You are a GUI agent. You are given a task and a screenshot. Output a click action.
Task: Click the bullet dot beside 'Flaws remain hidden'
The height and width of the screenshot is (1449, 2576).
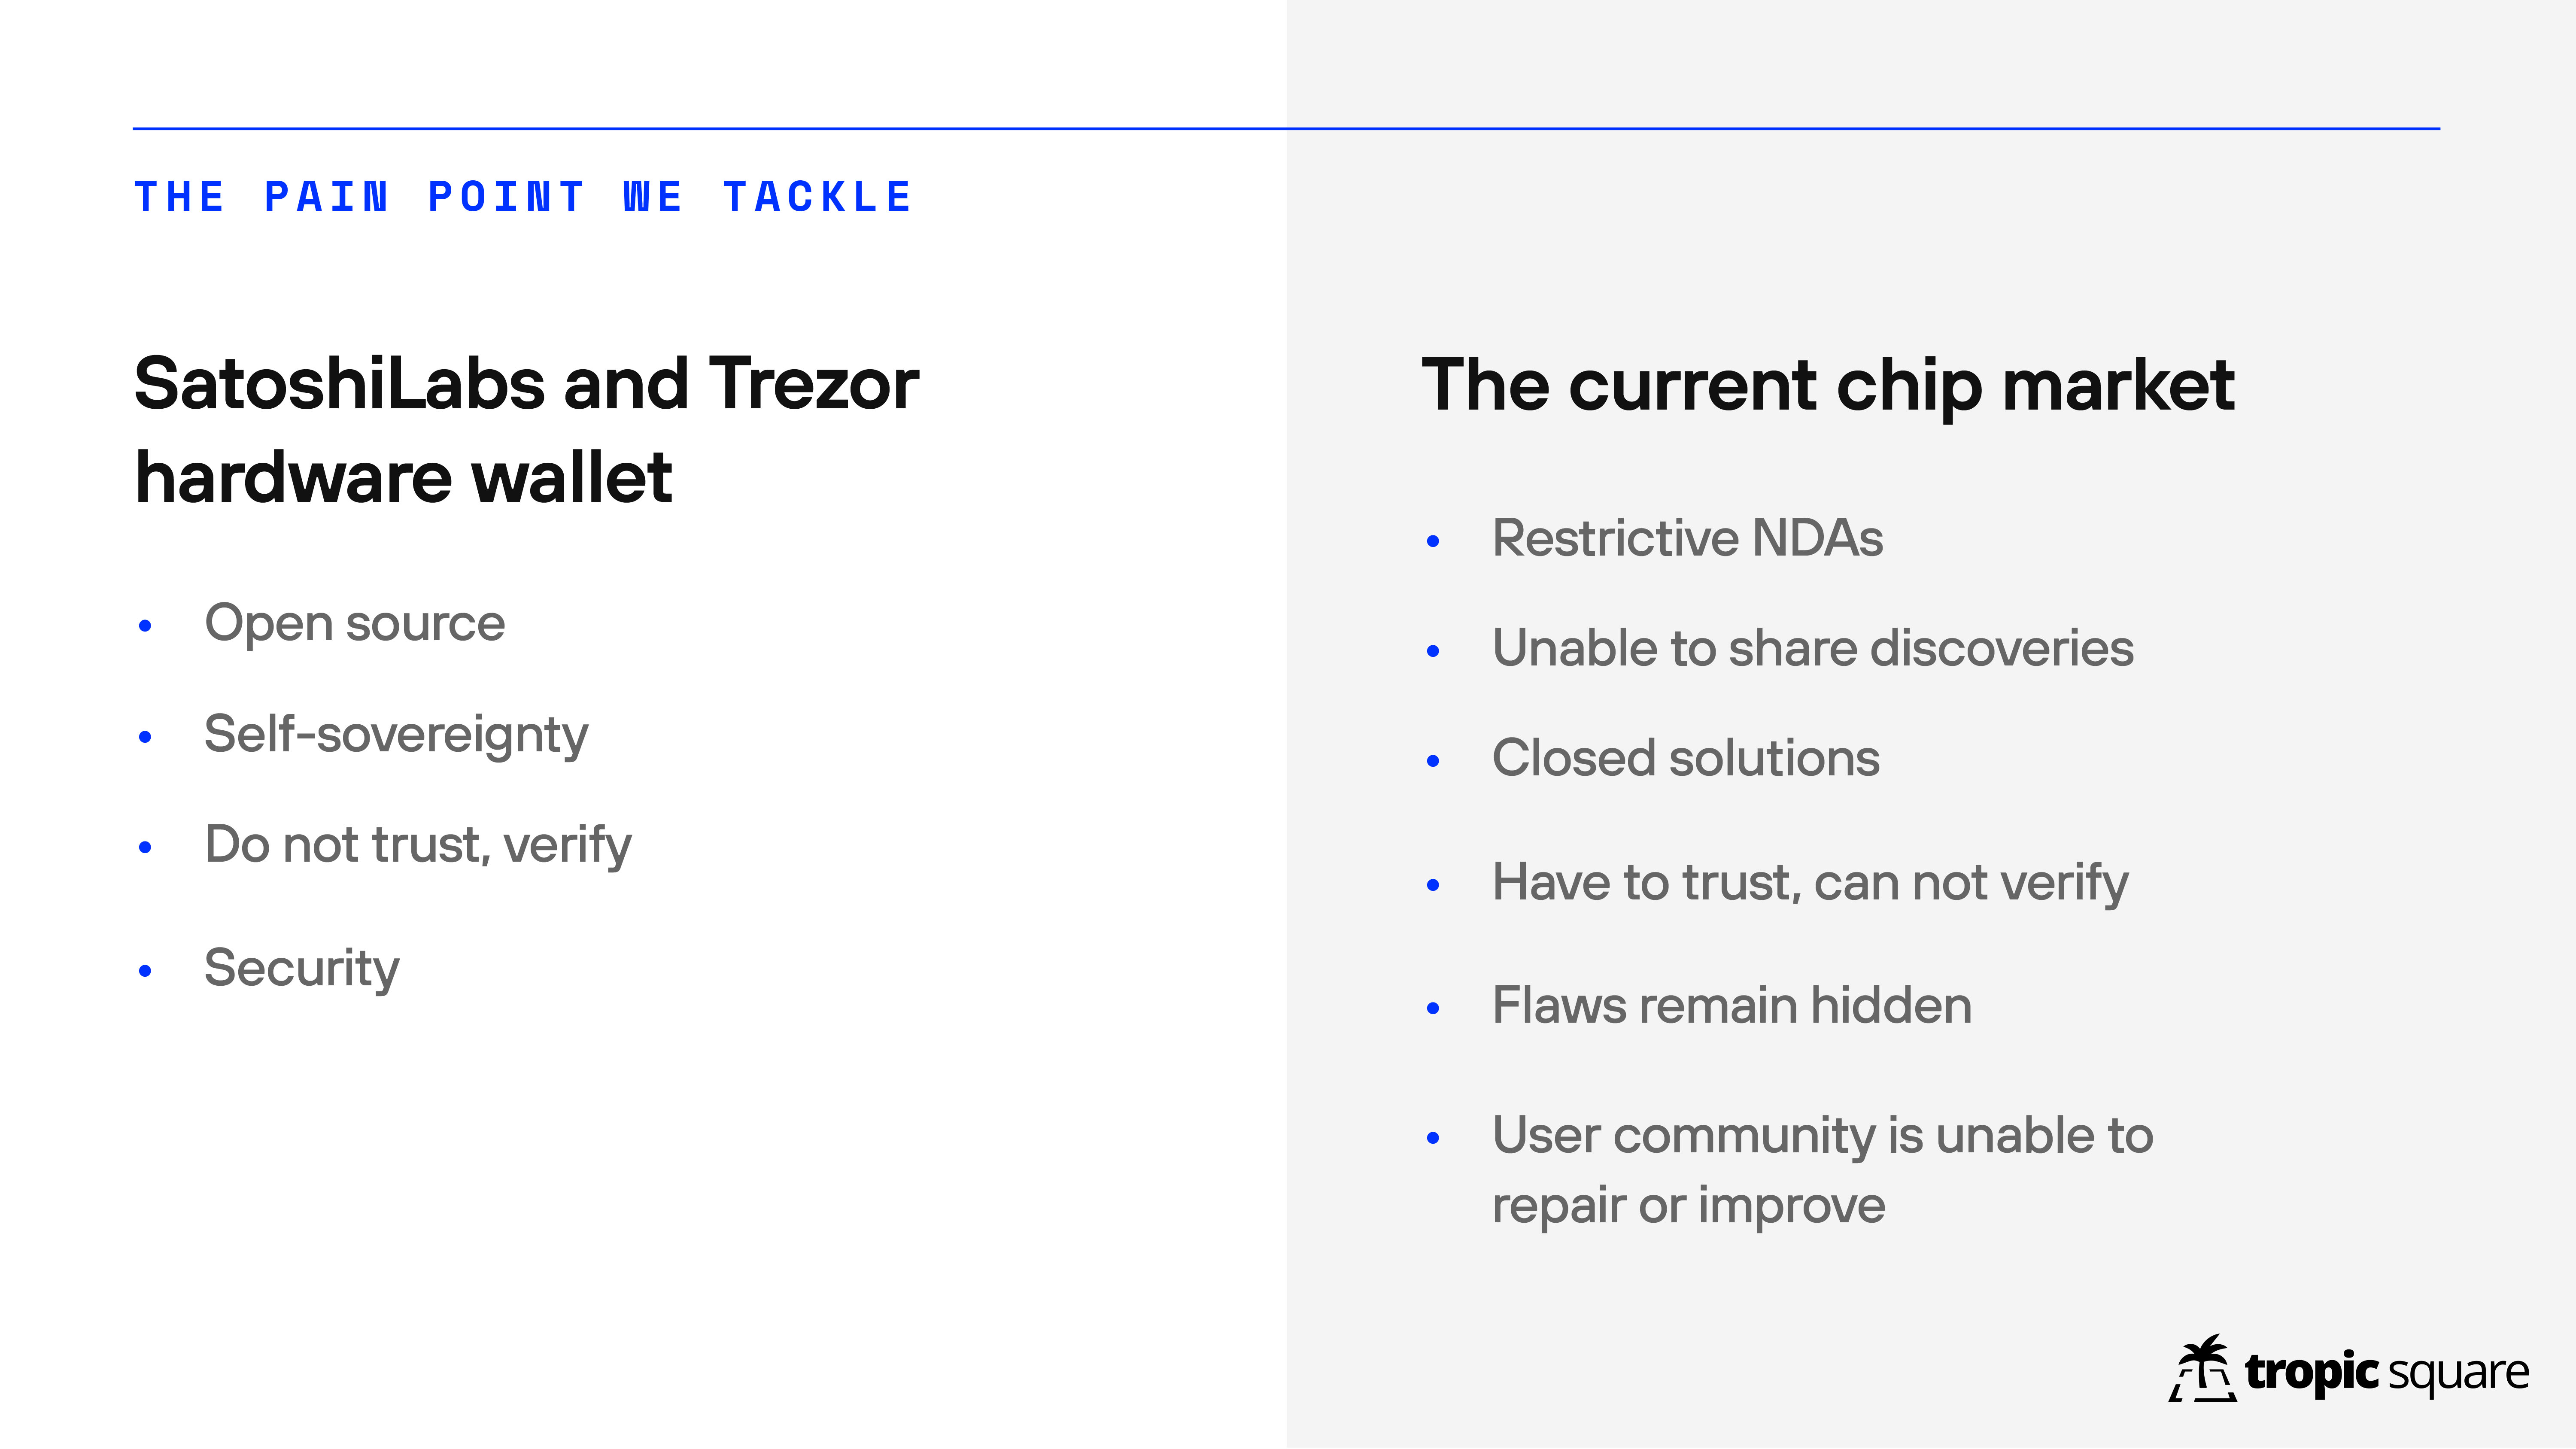coord(1433,1009)
